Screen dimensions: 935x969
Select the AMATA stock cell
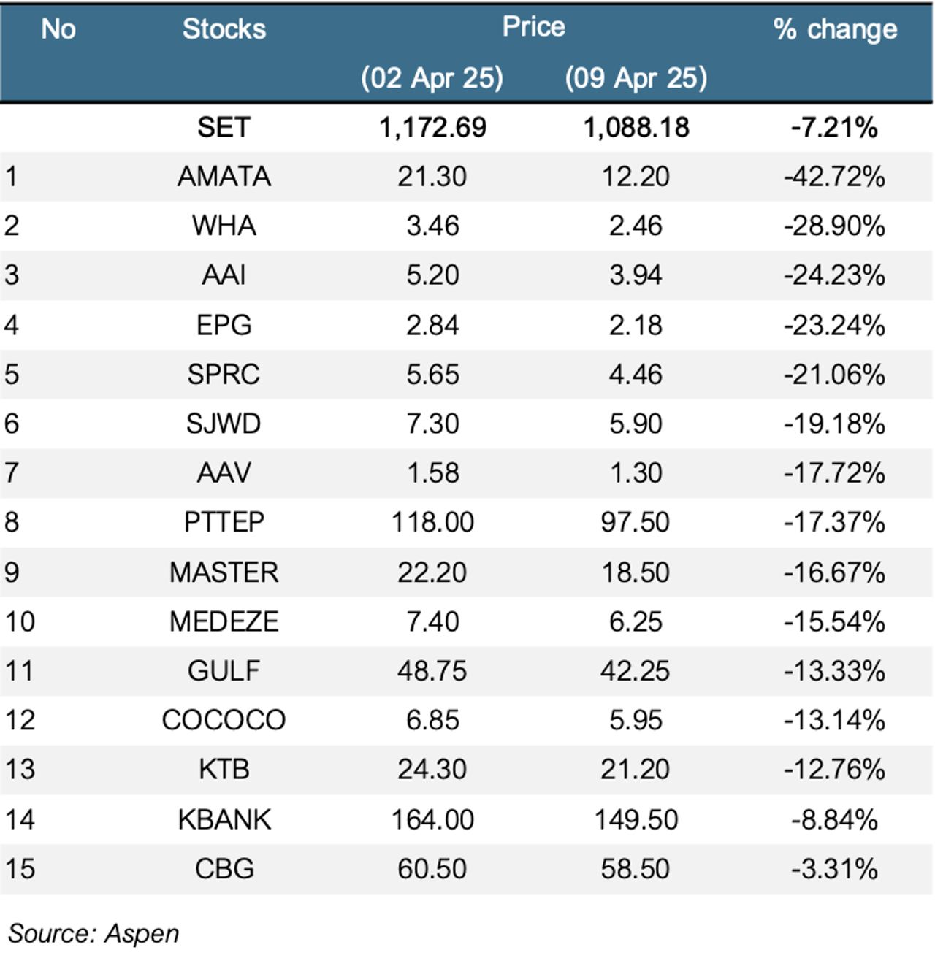coord(224,177)
